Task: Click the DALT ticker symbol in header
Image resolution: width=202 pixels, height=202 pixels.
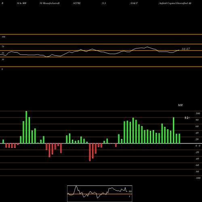Action: coord(134,3)
